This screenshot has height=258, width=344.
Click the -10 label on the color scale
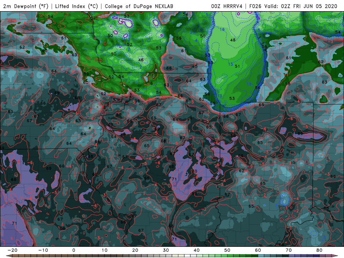(x=43, y=250)
